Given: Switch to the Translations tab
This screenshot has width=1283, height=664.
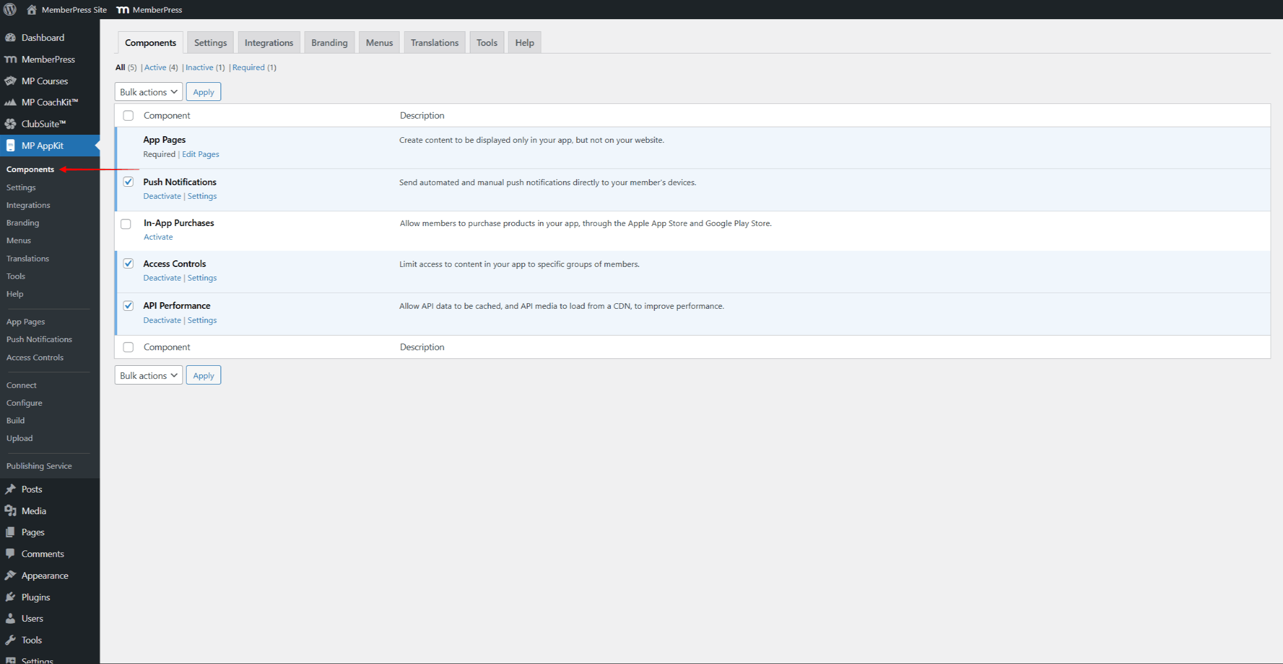Looking at the screenshot, I should tap(434, 42).
